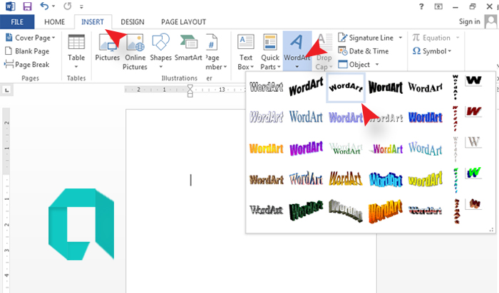Click the WordArt gallery resize grip

[x=491, y=230]
